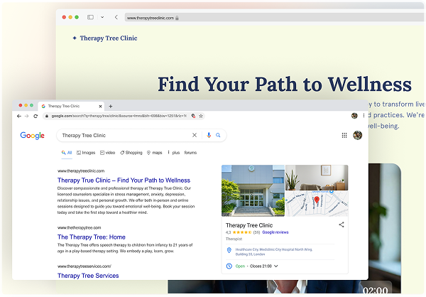
Task: Click the voice search microphone icon
Action: [209, 135]
